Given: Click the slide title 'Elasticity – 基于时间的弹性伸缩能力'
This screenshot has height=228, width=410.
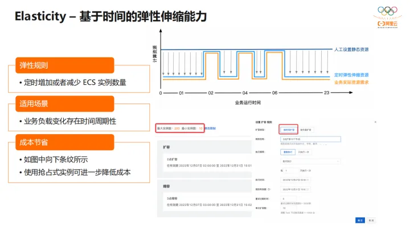Looking at the screenshot, I should tap(110, 16).
